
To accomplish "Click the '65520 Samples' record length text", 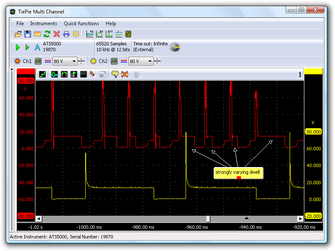I will (x=111, y=44).
